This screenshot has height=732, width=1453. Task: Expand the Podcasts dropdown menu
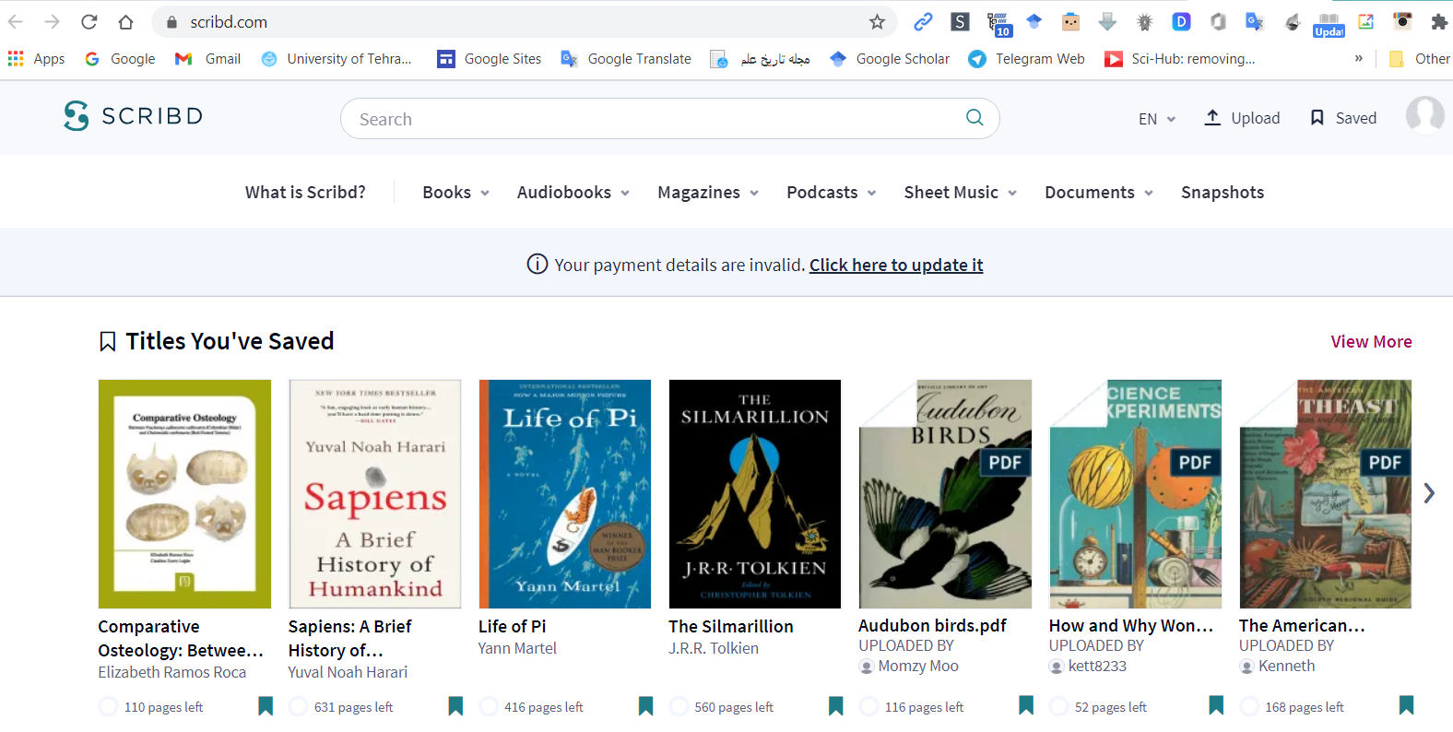coord(832,192)
